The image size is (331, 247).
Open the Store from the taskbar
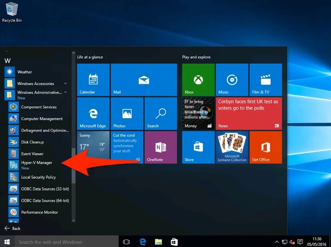click(174, 242)
